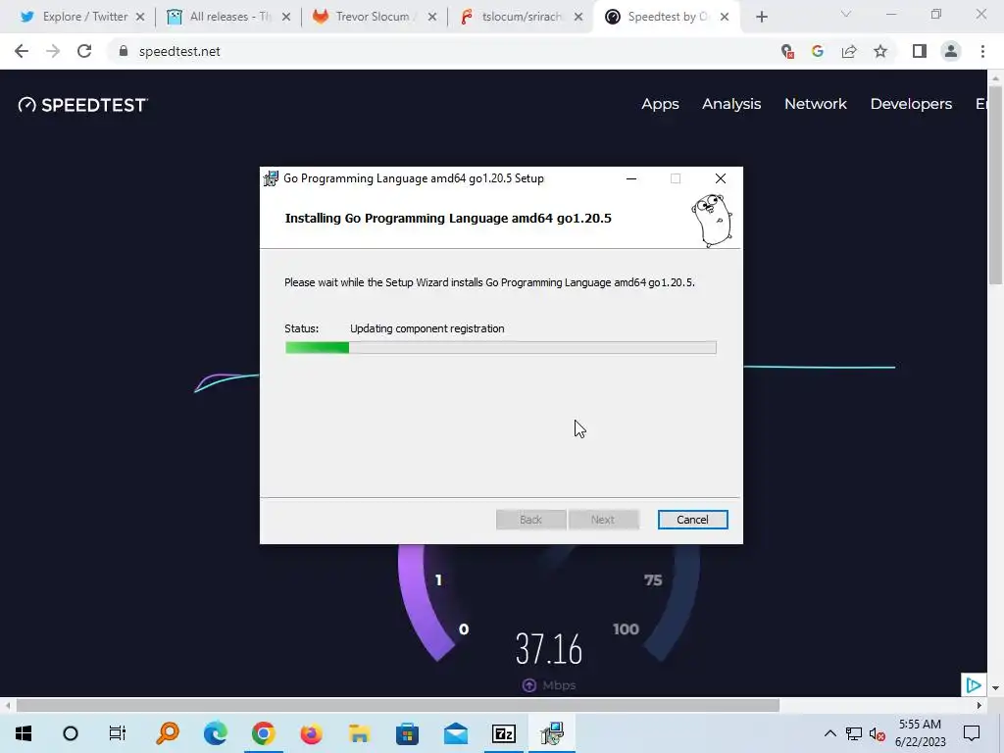Screen dimensions: 1004x753
Task: Open the Chrome profile menu
Action: pyautogui.click(x=951, y=51)
